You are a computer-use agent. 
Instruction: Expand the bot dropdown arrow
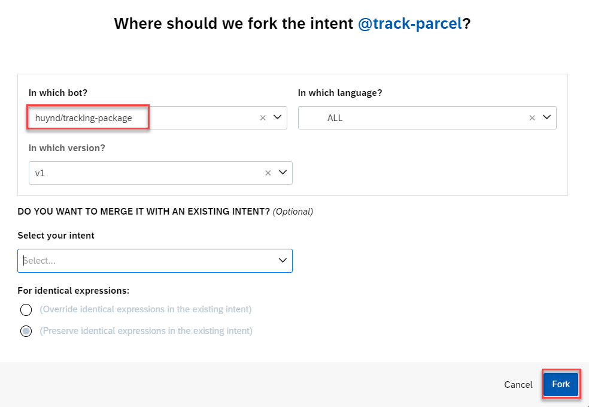(277, 118)
